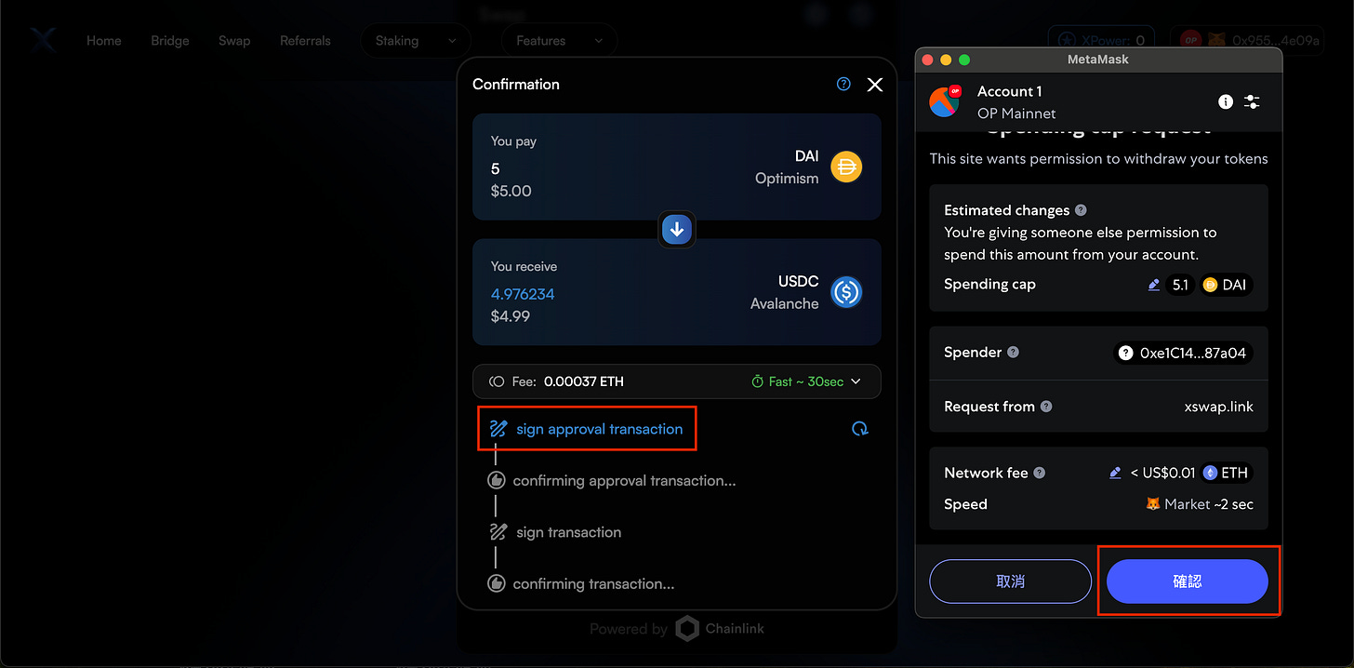
Task: Open the Bridge navigation item
Action: pos(170,41)
